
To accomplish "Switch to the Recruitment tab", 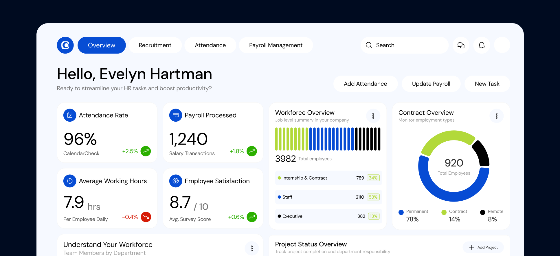I will tap(155, 45).
